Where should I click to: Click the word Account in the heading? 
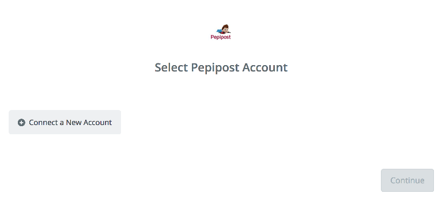[x=265, y=67]
